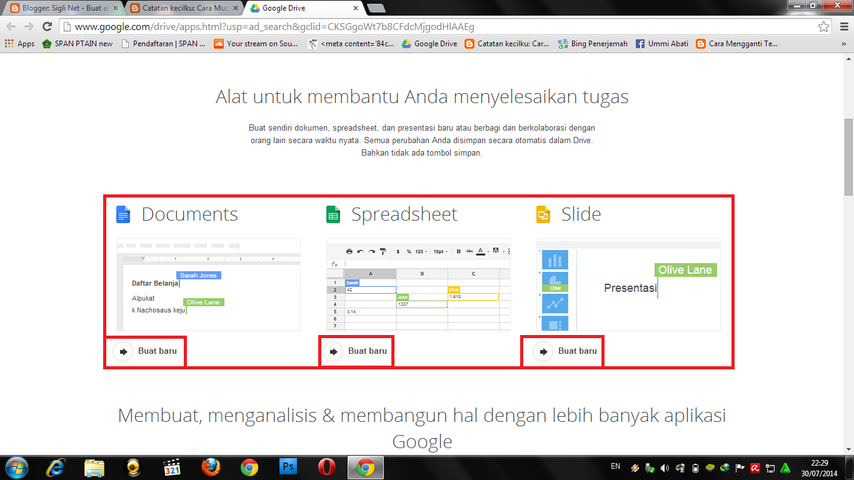
Task: Click the Windows Start orb
Action: pyautogui.click(x=17, y=467)
